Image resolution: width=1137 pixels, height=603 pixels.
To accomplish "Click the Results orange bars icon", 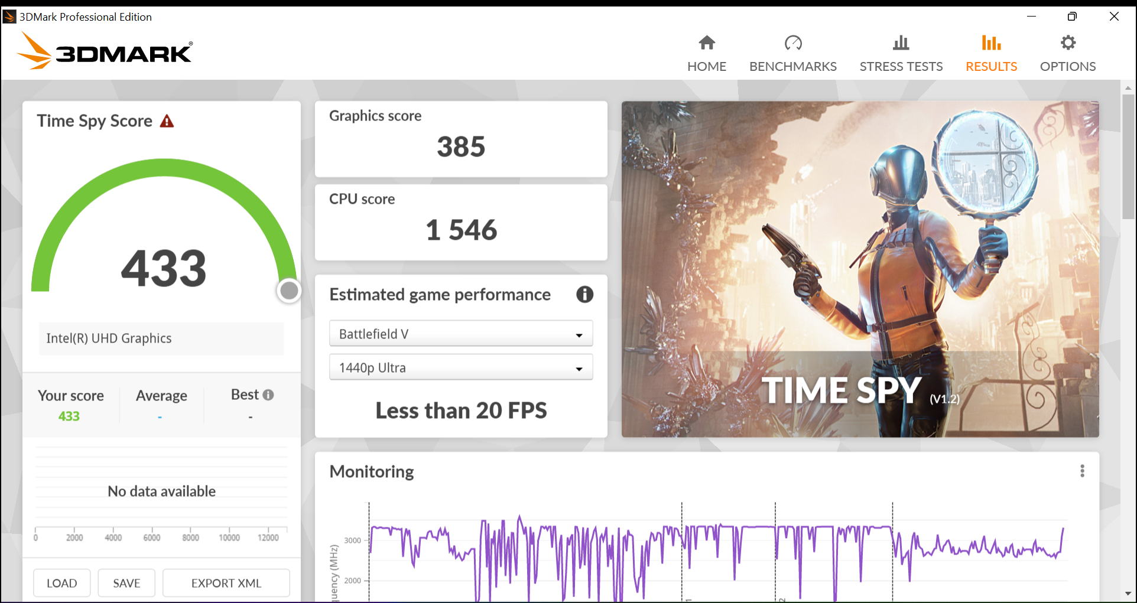I will point(991,43).
